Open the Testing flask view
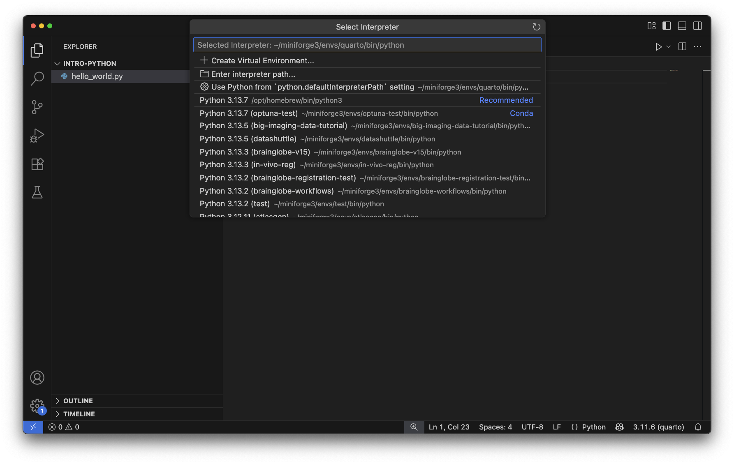Image resolution: width=734 pixels, height=464 pixels. click(37, 192)
